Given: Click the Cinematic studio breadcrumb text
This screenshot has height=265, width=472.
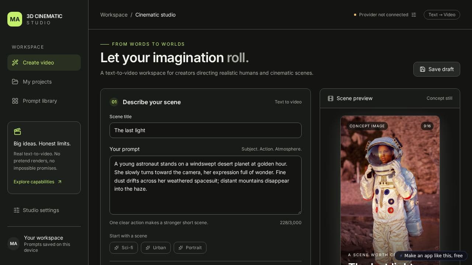Looking at the screenshot, I should tap(155, 15).
